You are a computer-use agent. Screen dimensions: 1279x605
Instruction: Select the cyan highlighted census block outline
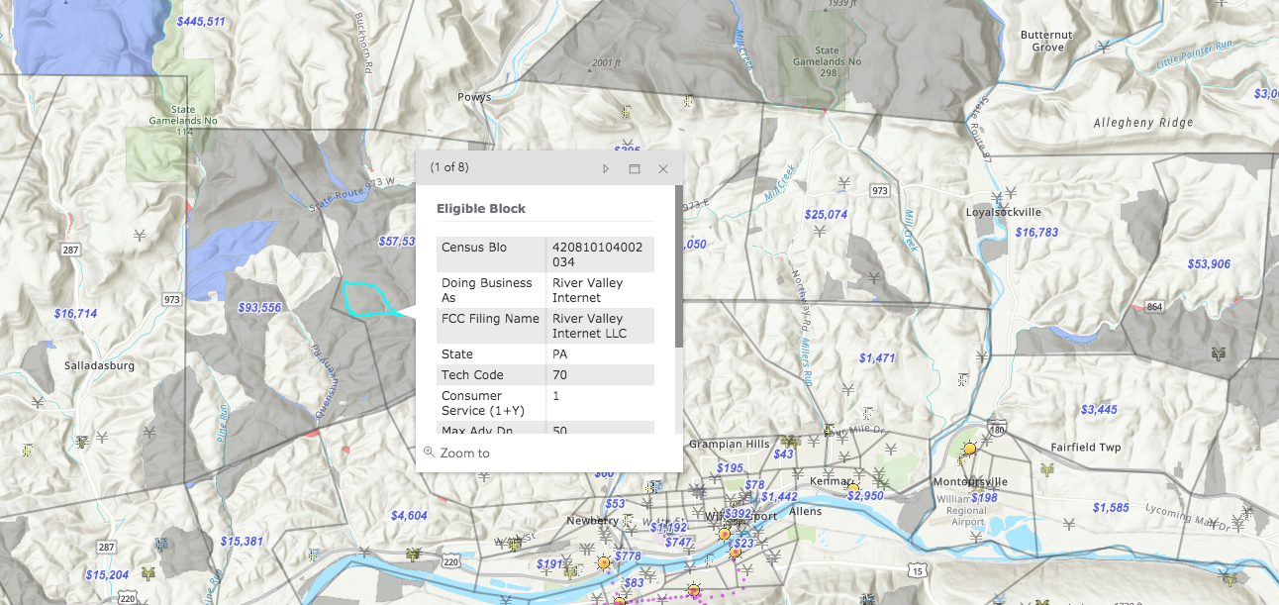pyautogui.click(x=368, y=297)
